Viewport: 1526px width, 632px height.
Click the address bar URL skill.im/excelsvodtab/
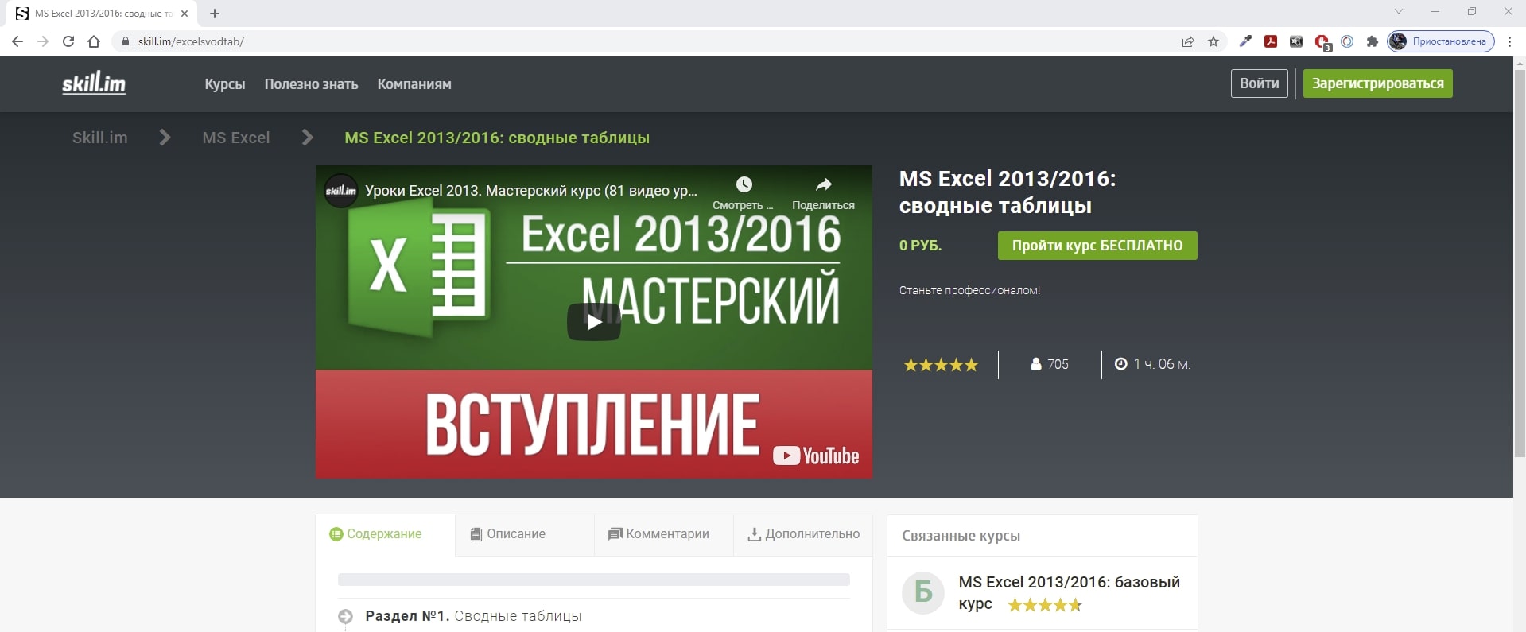[x=191, y=41]
